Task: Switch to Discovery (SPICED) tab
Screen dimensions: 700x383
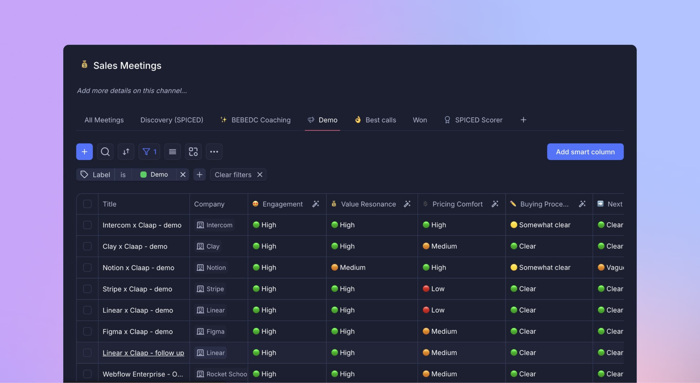Action: pyautogui.click(x=172, y=120)
